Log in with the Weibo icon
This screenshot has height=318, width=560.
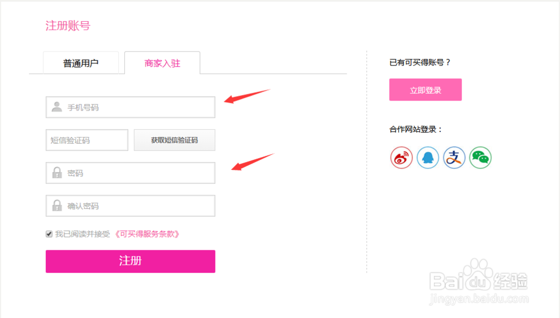coord(402,158)
